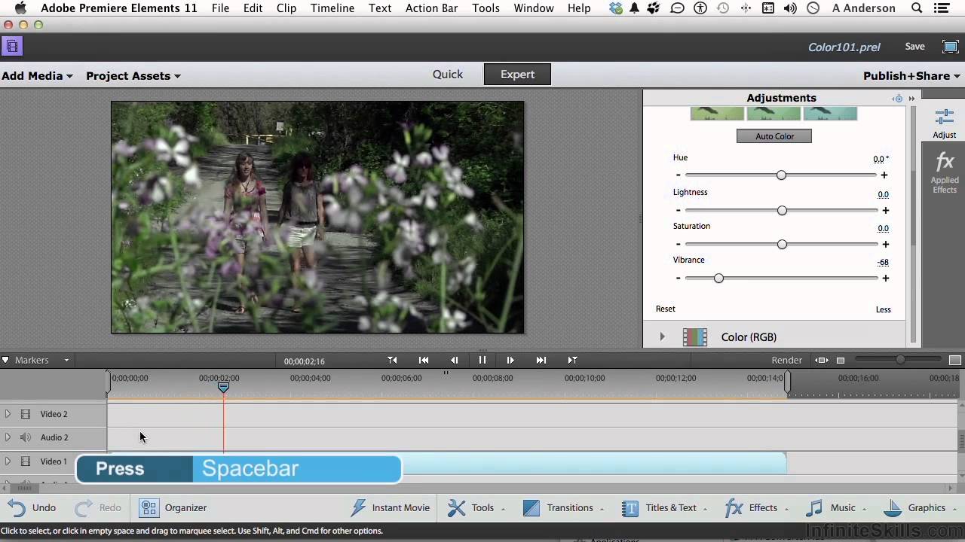Switch to Expert view mode
Image resolution: width=965 pixels, height=542 pixels.
coord(517,75)
